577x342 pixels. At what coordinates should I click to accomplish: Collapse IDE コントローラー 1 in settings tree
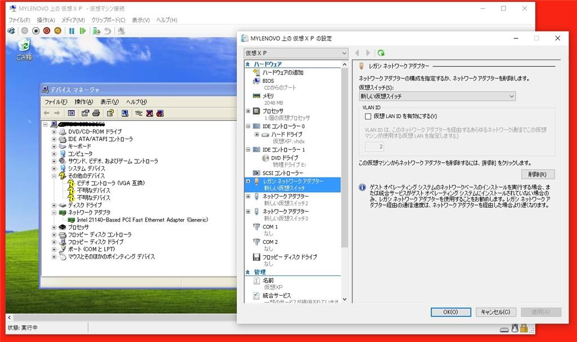[x=248, y=149]
